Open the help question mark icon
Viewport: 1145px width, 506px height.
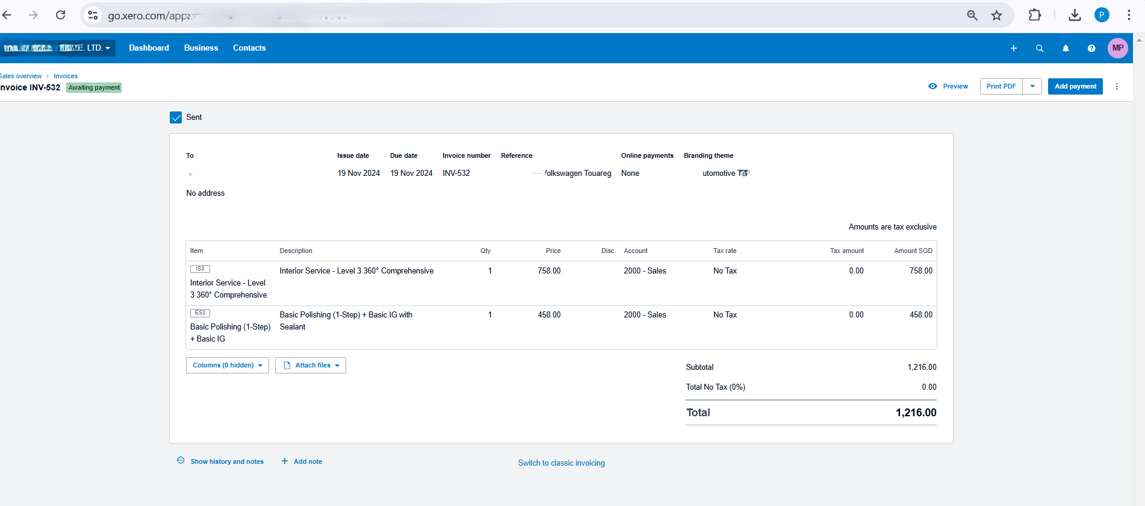pyautogui.click(x=1091, y=48)
